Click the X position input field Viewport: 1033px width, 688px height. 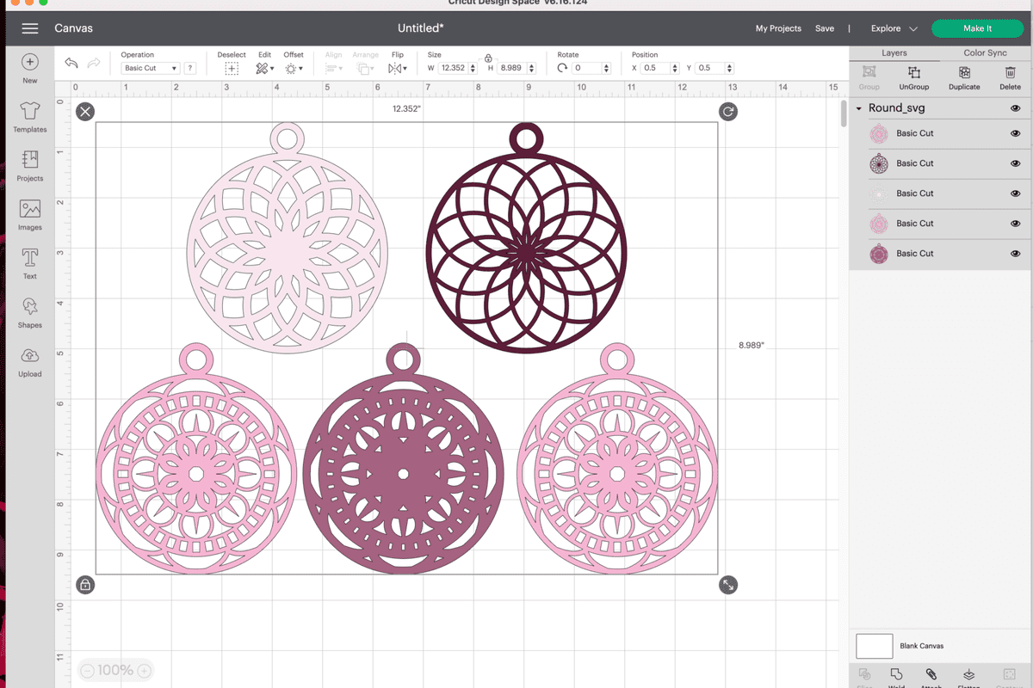tap(655, 68)
